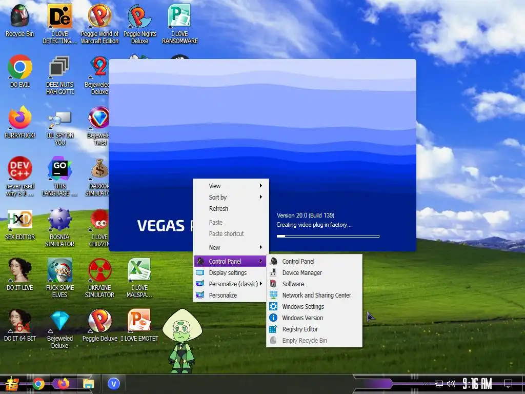Open the DO EVIL Chrome shortcut
Image resolution: width=525 pixels, height=394 pixels.
[20, 71]
